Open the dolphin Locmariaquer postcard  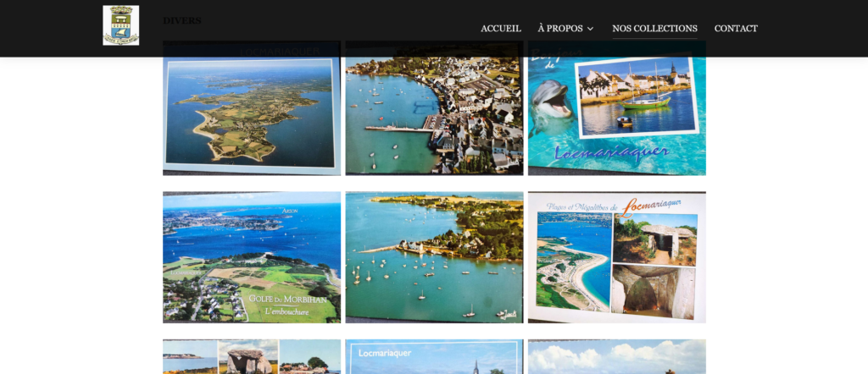pyautogui.click(x=617, y=108)
